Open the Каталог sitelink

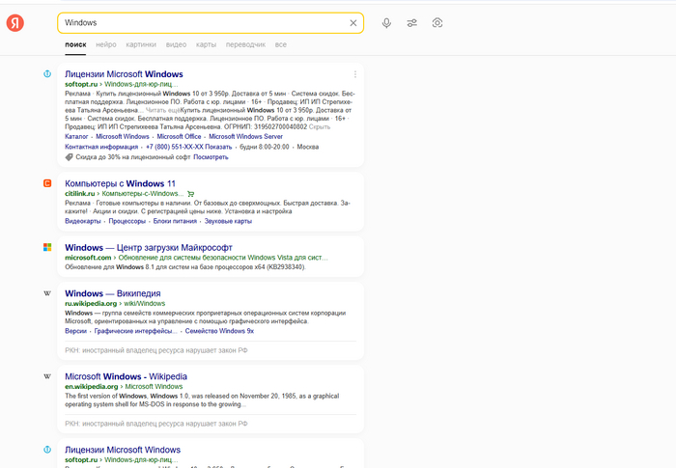76,137
